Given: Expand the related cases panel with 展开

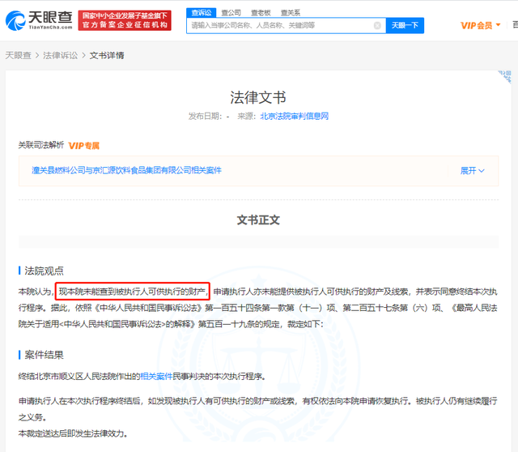Looking at the screenshot, I should (472, 171).
